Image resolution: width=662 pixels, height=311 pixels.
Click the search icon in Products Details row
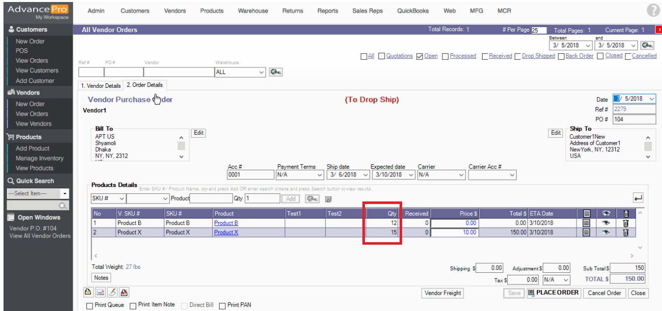312,199
